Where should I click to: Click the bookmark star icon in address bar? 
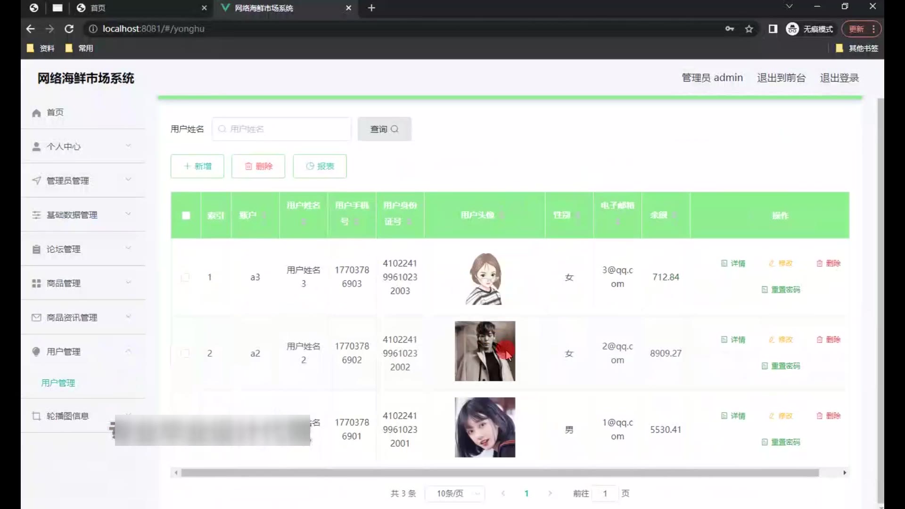749,29
